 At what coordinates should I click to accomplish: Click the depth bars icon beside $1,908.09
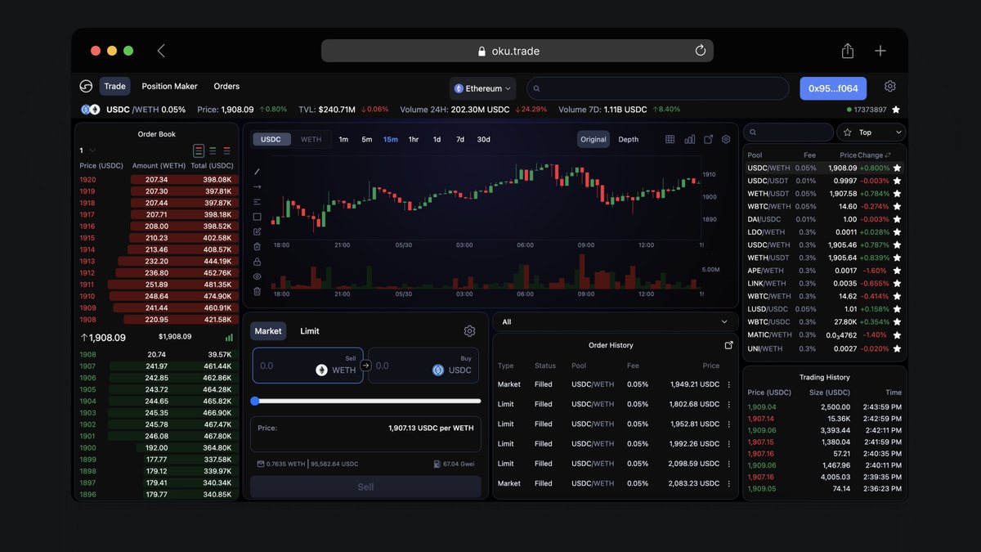(x=229, y=337)
